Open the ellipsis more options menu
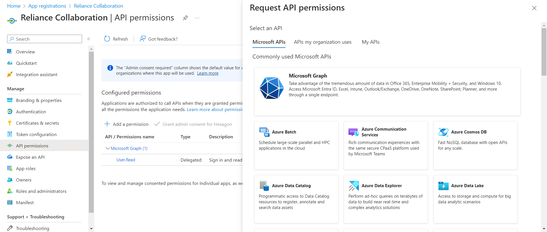547x232 pixels. 197,18
